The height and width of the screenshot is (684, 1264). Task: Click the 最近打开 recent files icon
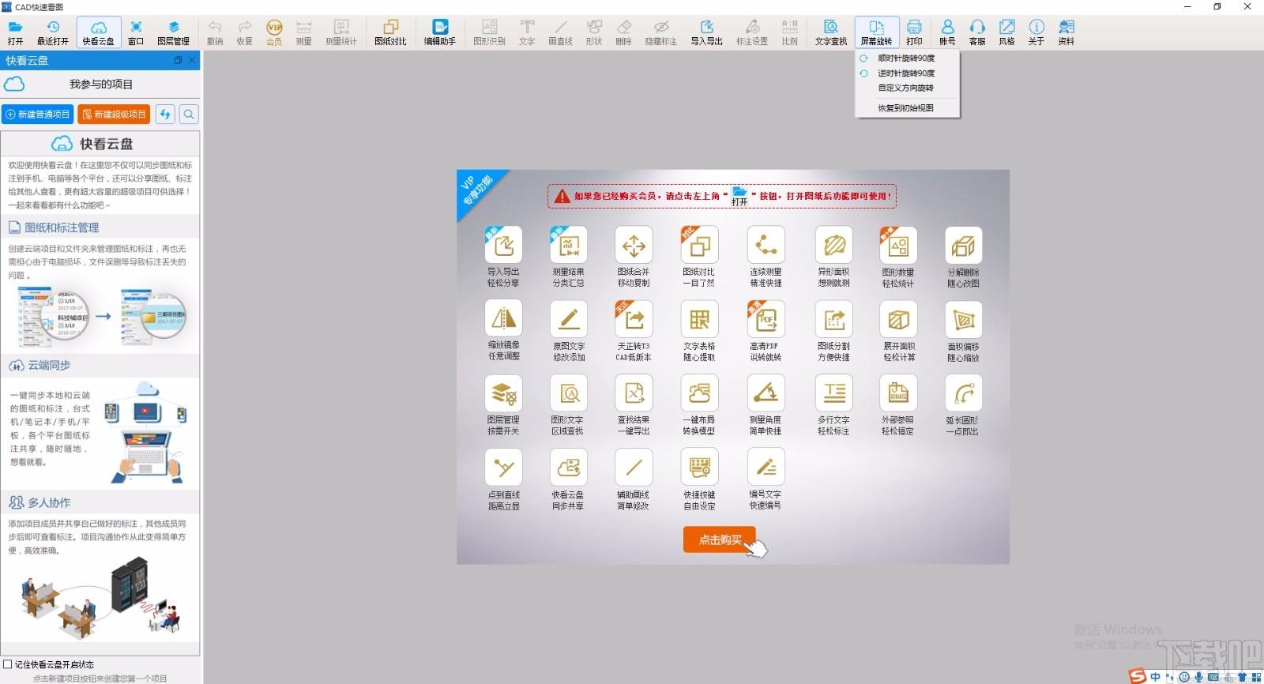(53, 32)
